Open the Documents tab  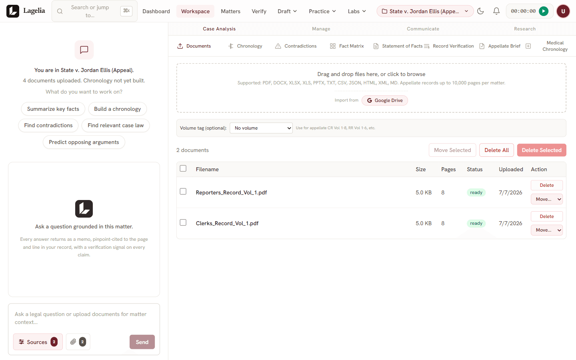pyautogui.click(x=194, y=46)
